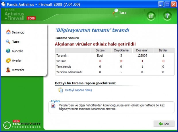Viewport: 178px width, 132px height.
Task: Minimize the Panda Antivirus window
Action: tap(161, 5)
